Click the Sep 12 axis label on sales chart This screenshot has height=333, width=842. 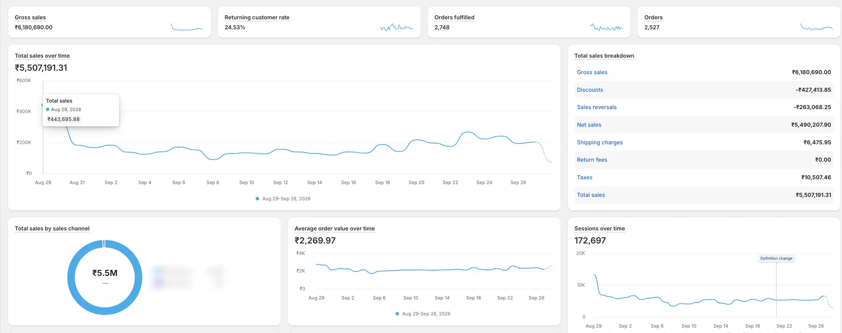(280, 183)
